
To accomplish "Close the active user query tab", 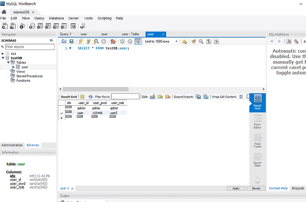I will coord(163,34).
